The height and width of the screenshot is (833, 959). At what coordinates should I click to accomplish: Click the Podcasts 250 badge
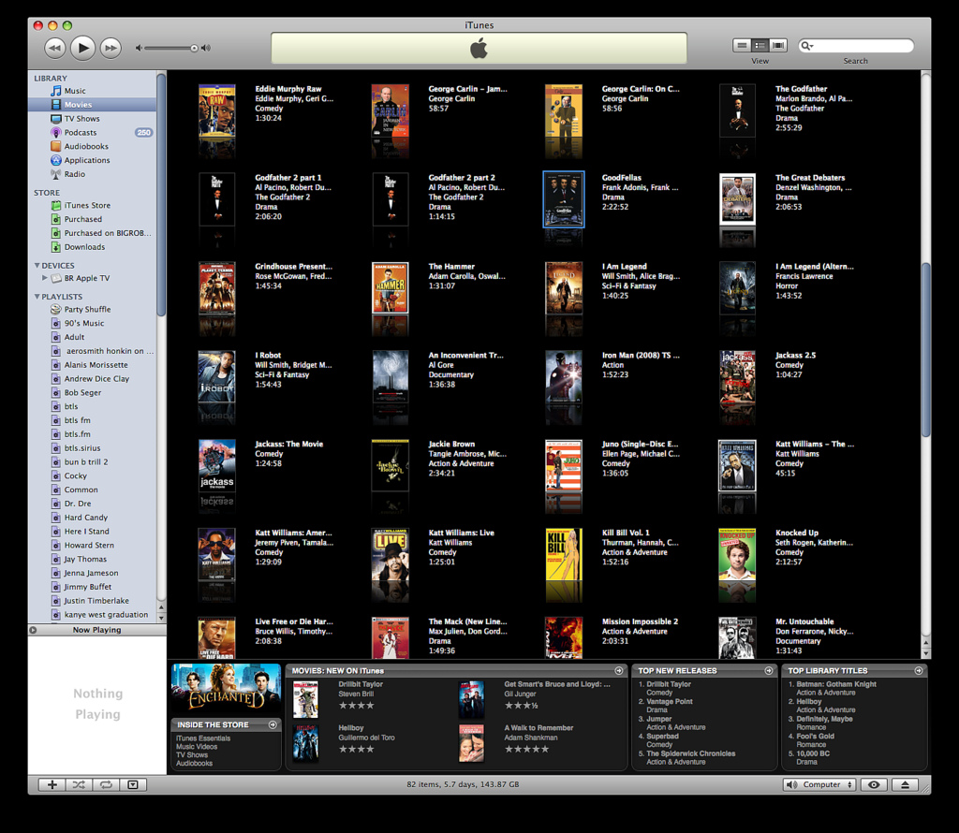[143, 133]
